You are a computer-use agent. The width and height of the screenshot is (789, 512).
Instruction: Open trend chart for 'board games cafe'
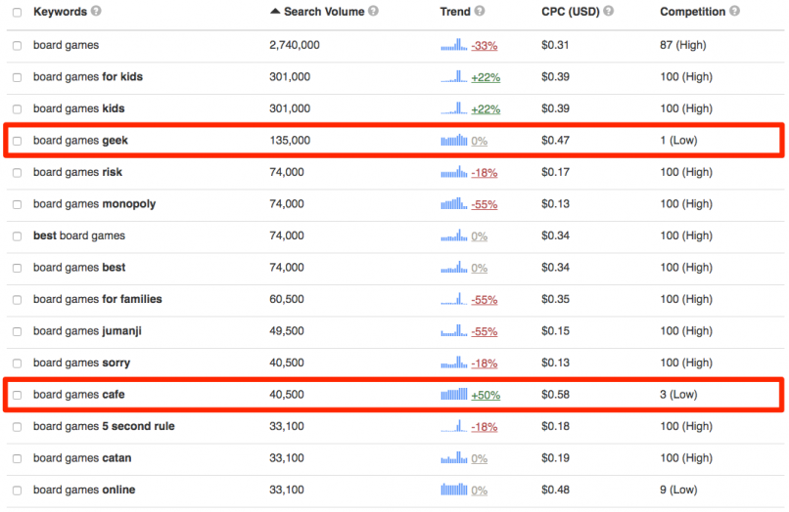[454, 395]
